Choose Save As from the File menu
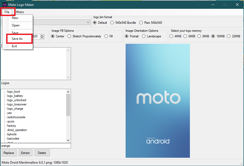The image size is (244, 166). click(x=17, y=39)
